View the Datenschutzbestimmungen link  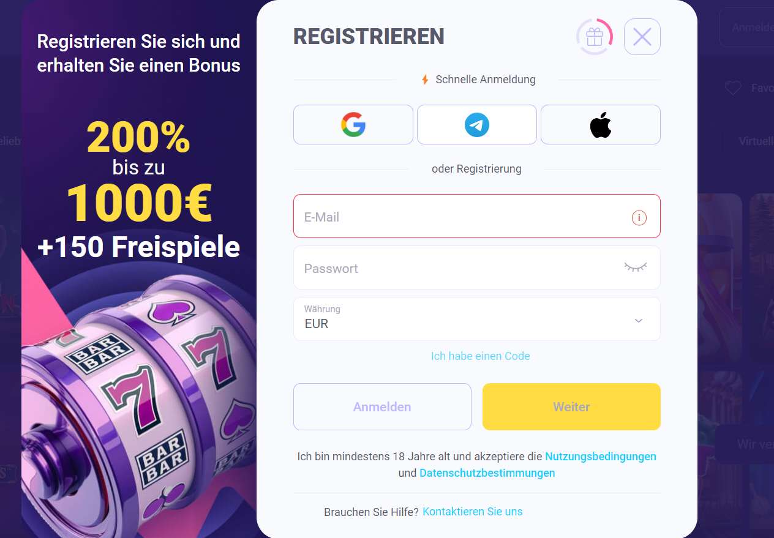tap(487, 473)
